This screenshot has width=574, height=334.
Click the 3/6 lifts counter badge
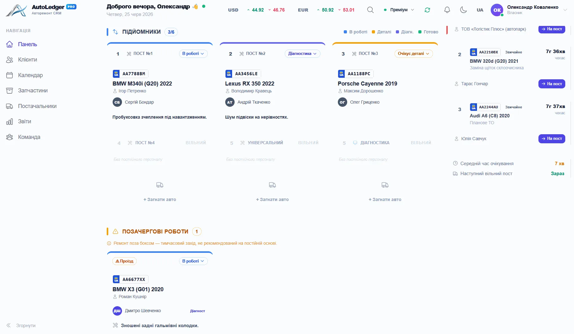point(171,32)
